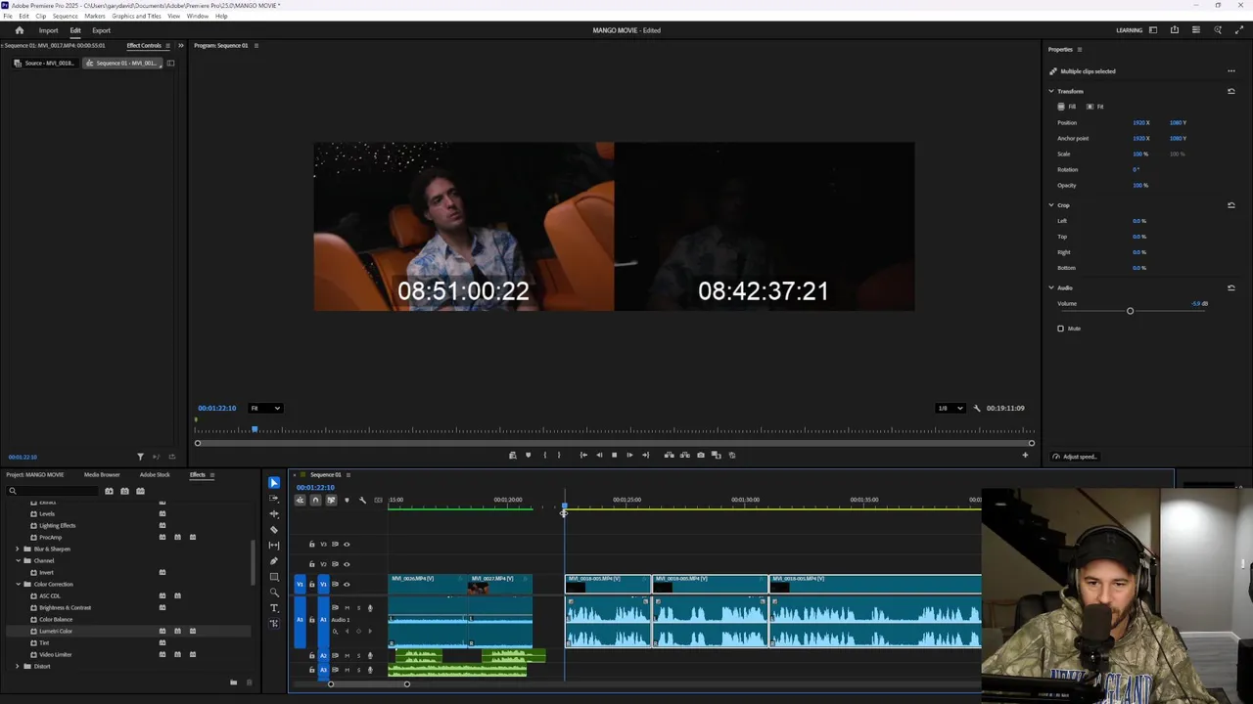
Task: Click the Home icon in the header
Action: point(19,30)
